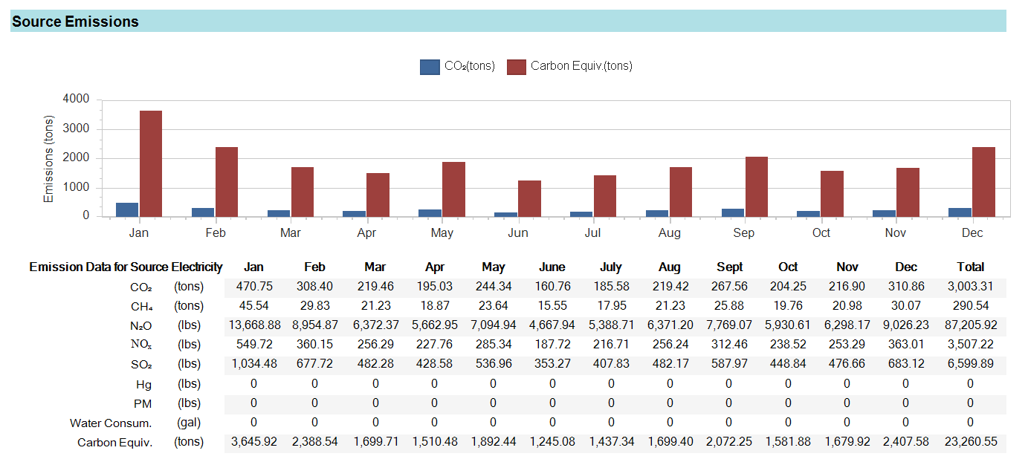Select the Sept column header
The height and width of the screenshot is (462, 1028).
coord(730,266)
